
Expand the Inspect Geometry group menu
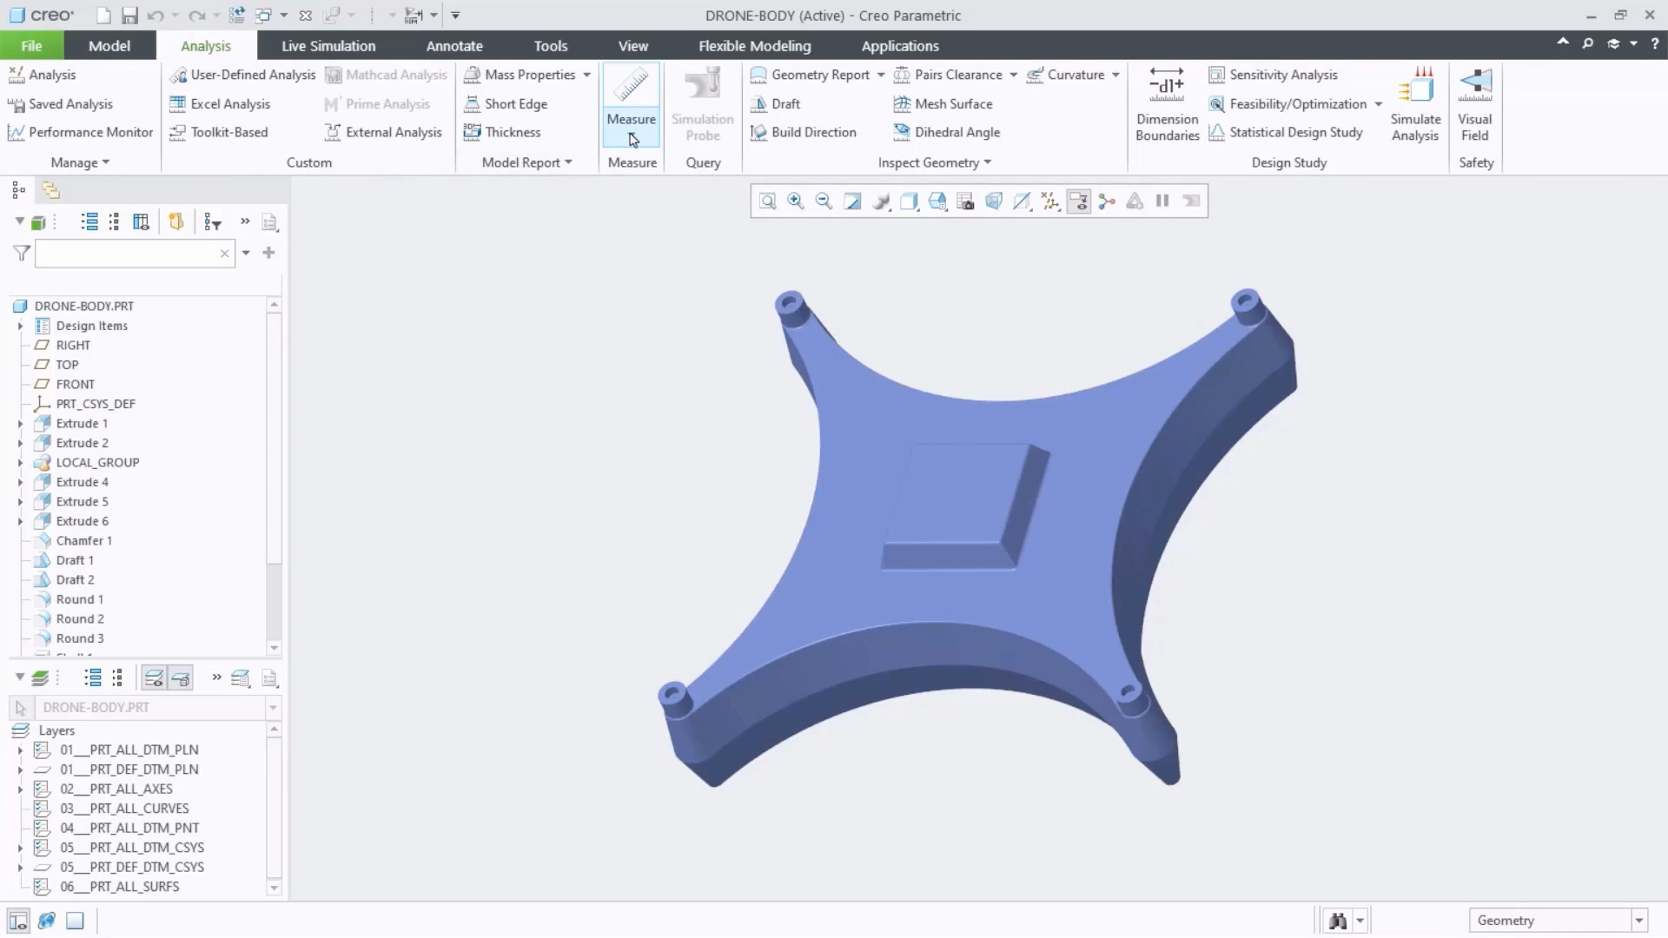coord(934,162)
